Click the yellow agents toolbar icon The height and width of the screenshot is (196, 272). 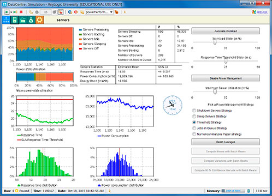pos(82,12)
